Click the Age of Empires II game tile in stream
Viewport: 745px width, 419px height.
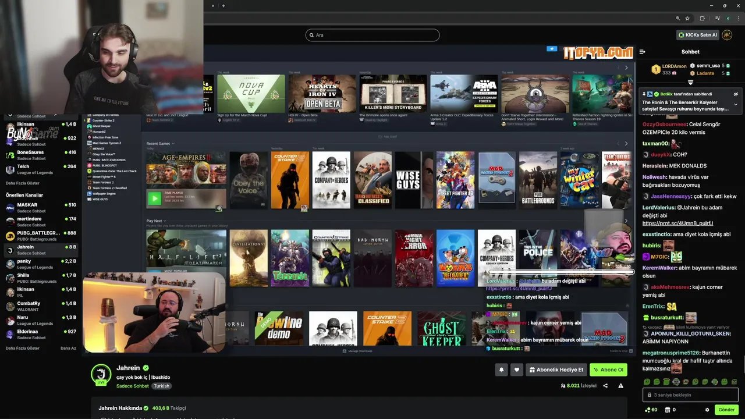pyautogui.click(x=186, y=169)
